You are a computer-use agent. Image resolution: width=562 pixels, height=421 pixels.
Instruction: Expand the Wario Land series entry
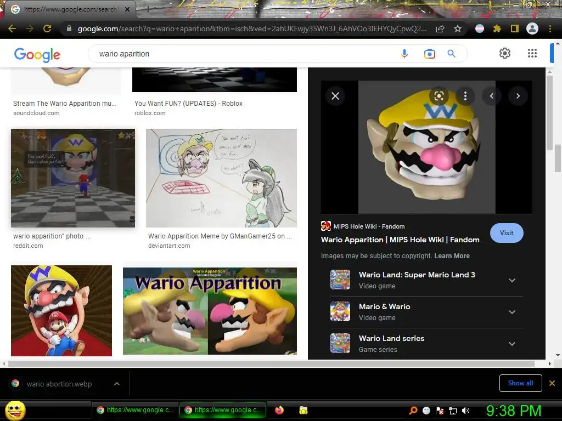pyautogui.click(x=512, y=344)
